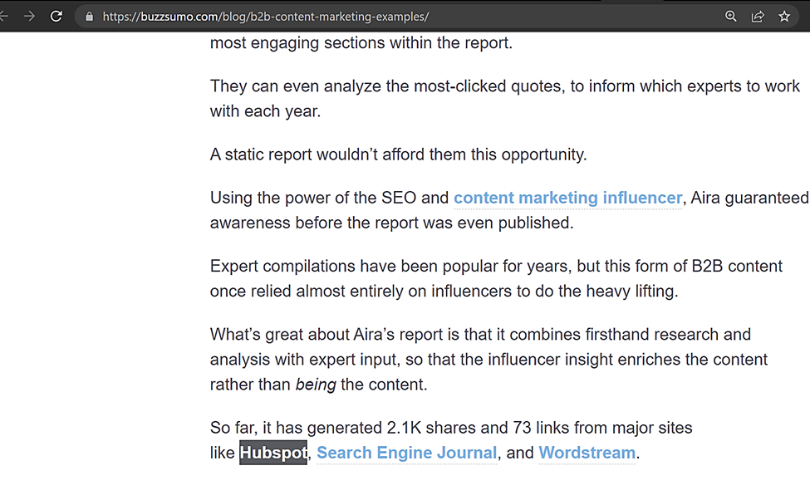Open the Wordstream link
The width and height of the screenshot is (810, 500).
point(587,453)
